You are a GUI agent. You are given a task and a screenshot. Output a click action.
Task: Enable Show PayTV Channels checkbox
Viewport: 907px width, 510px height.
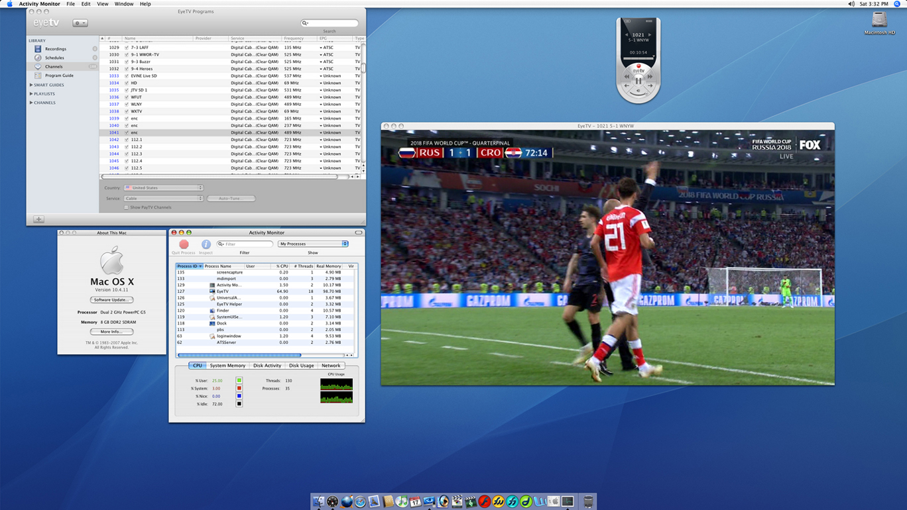[126, 207]
